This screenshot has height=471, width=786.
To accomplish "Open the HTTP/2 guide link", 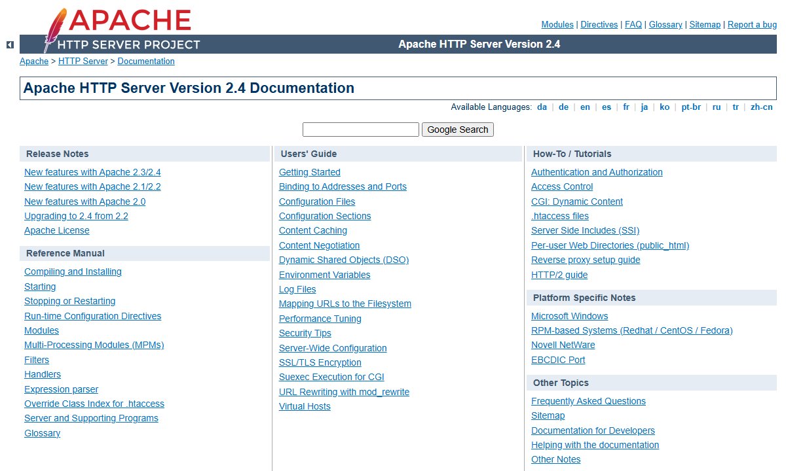I will 559,275.
